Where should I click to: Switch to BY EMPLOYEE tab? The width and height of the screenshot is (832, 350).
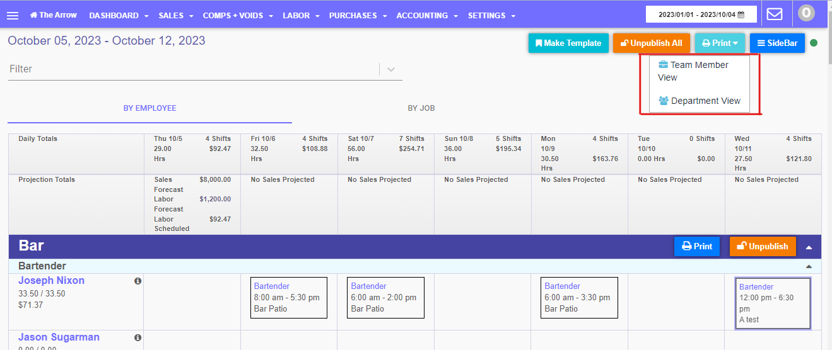coord(149,108)
